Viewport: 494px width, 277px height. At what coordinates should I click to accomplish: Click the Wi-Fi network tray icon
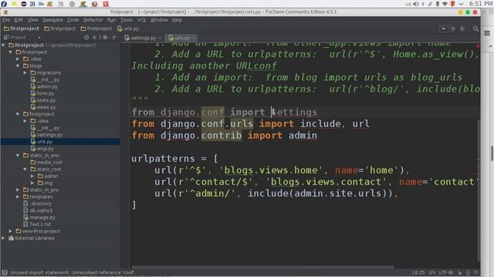point(445,4)
